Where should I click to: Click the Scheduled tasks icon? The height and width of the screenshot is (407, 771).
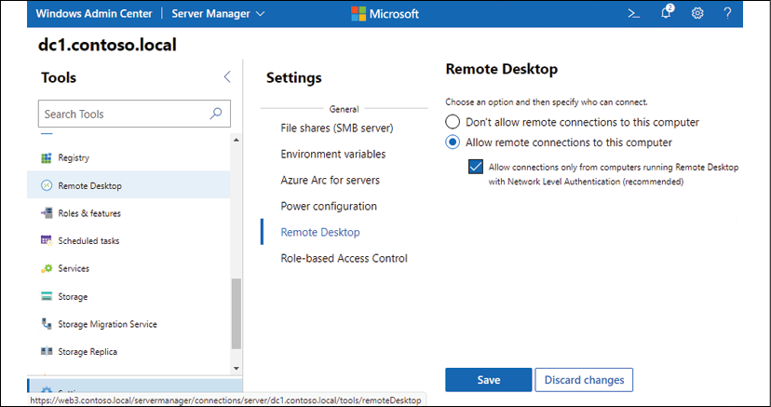[47, 241]
